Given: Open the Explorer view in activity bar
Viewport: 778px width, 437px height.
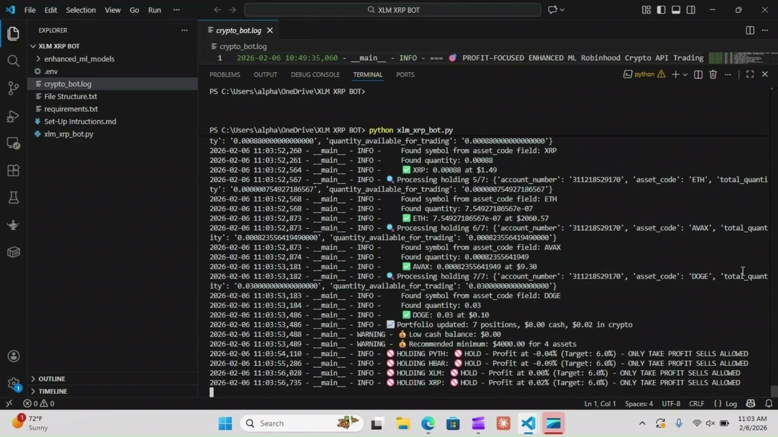Looking at the screenshot, I should [13, 34].
